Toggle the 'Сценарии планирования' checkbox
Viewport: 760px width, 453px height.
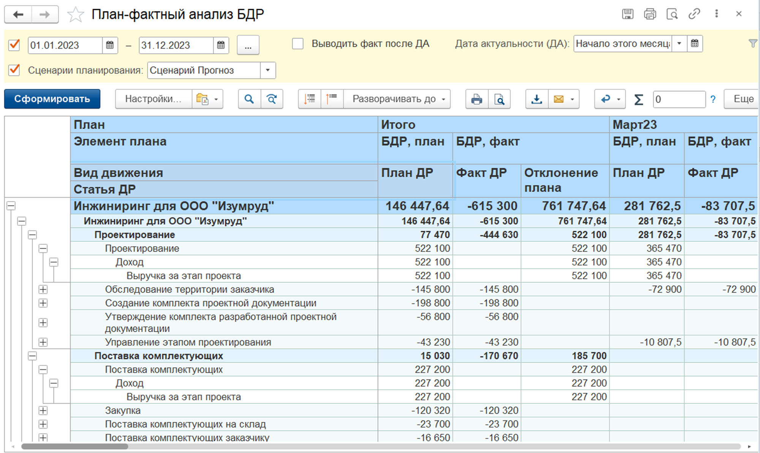point(14,70)
